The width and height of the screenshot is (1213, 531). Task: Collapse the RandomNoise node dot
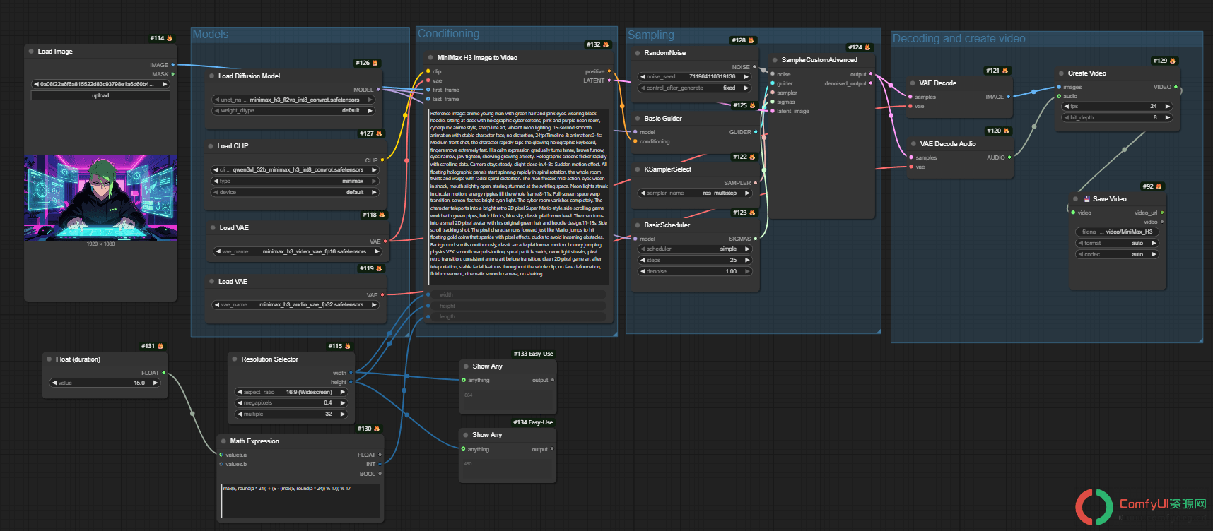point(638,53)
